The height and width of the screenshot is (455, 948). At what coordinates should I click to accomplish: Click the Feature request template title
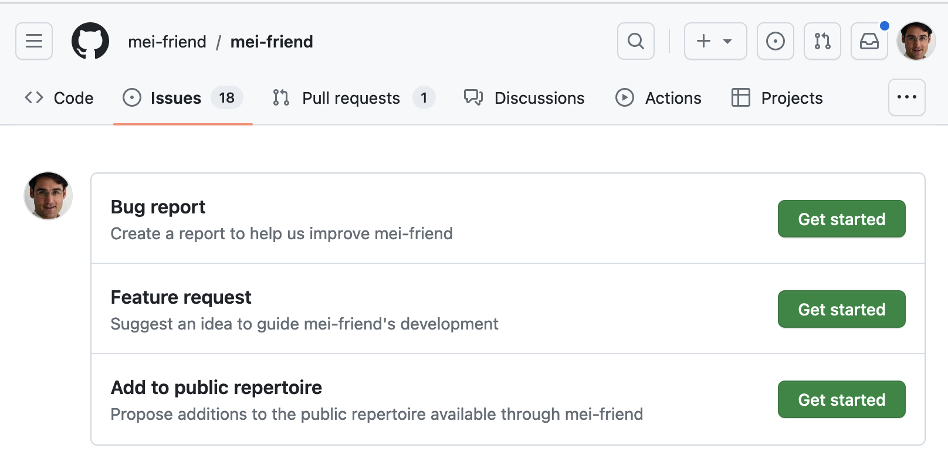coord(181,297)
